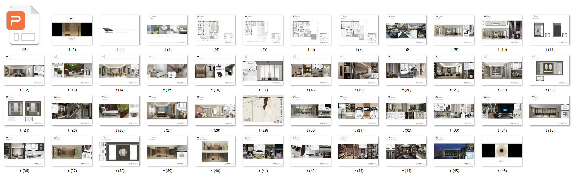573x181 pixels.
Task: Choose the courtyard image t (8)
Action: point(406,30)
